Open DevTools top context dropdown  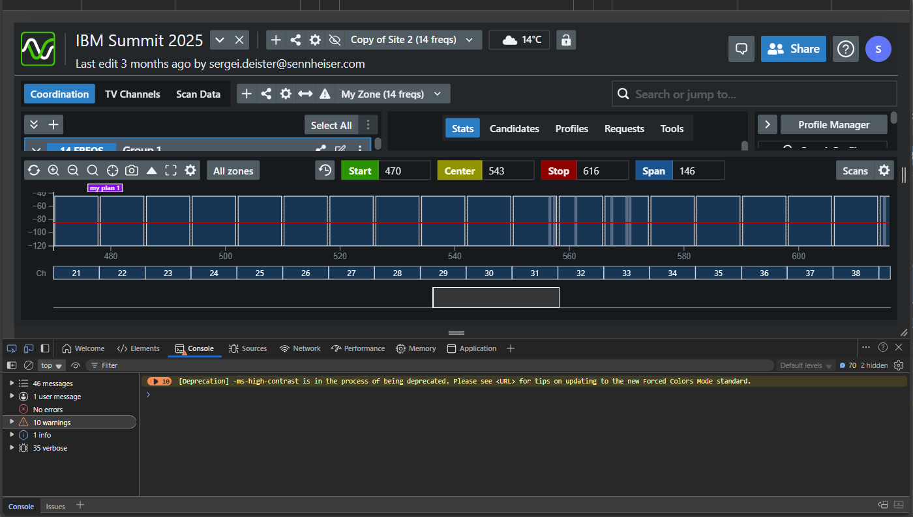(x=52, y=365)
